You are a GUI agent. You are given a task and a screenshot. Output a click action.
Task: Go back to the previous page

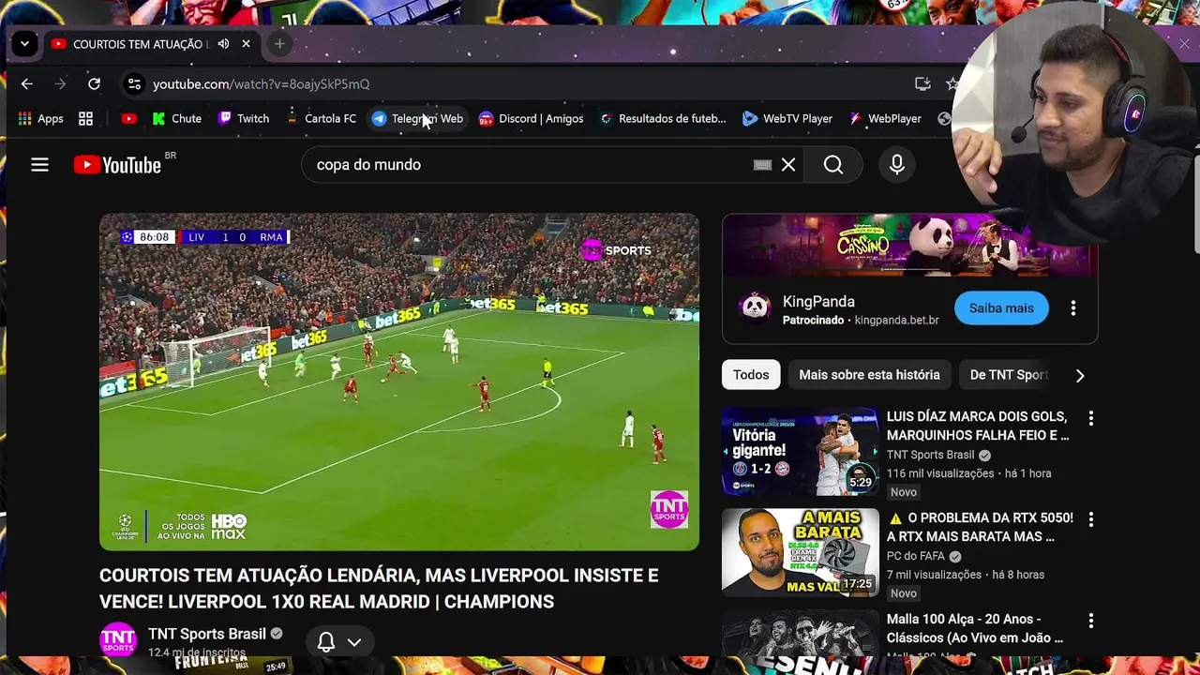tap(26, 84)
